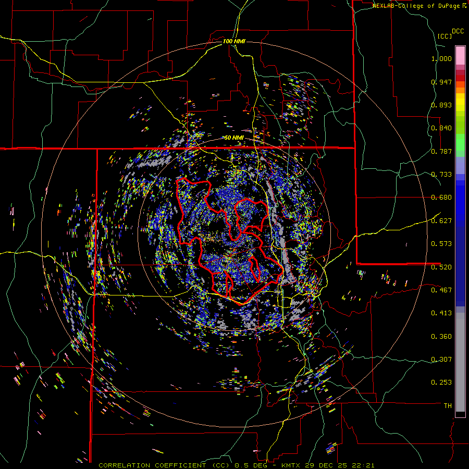Viewport: 469px width, 469px height.
Task: Click the 22:21 timestamp in the caption
Action: (363, 465)
